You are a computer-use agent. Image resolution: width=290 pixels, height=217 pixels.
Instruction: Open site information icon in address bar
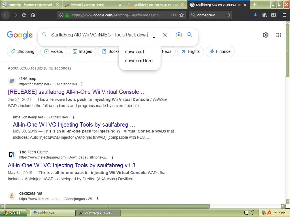click(61, 15)
